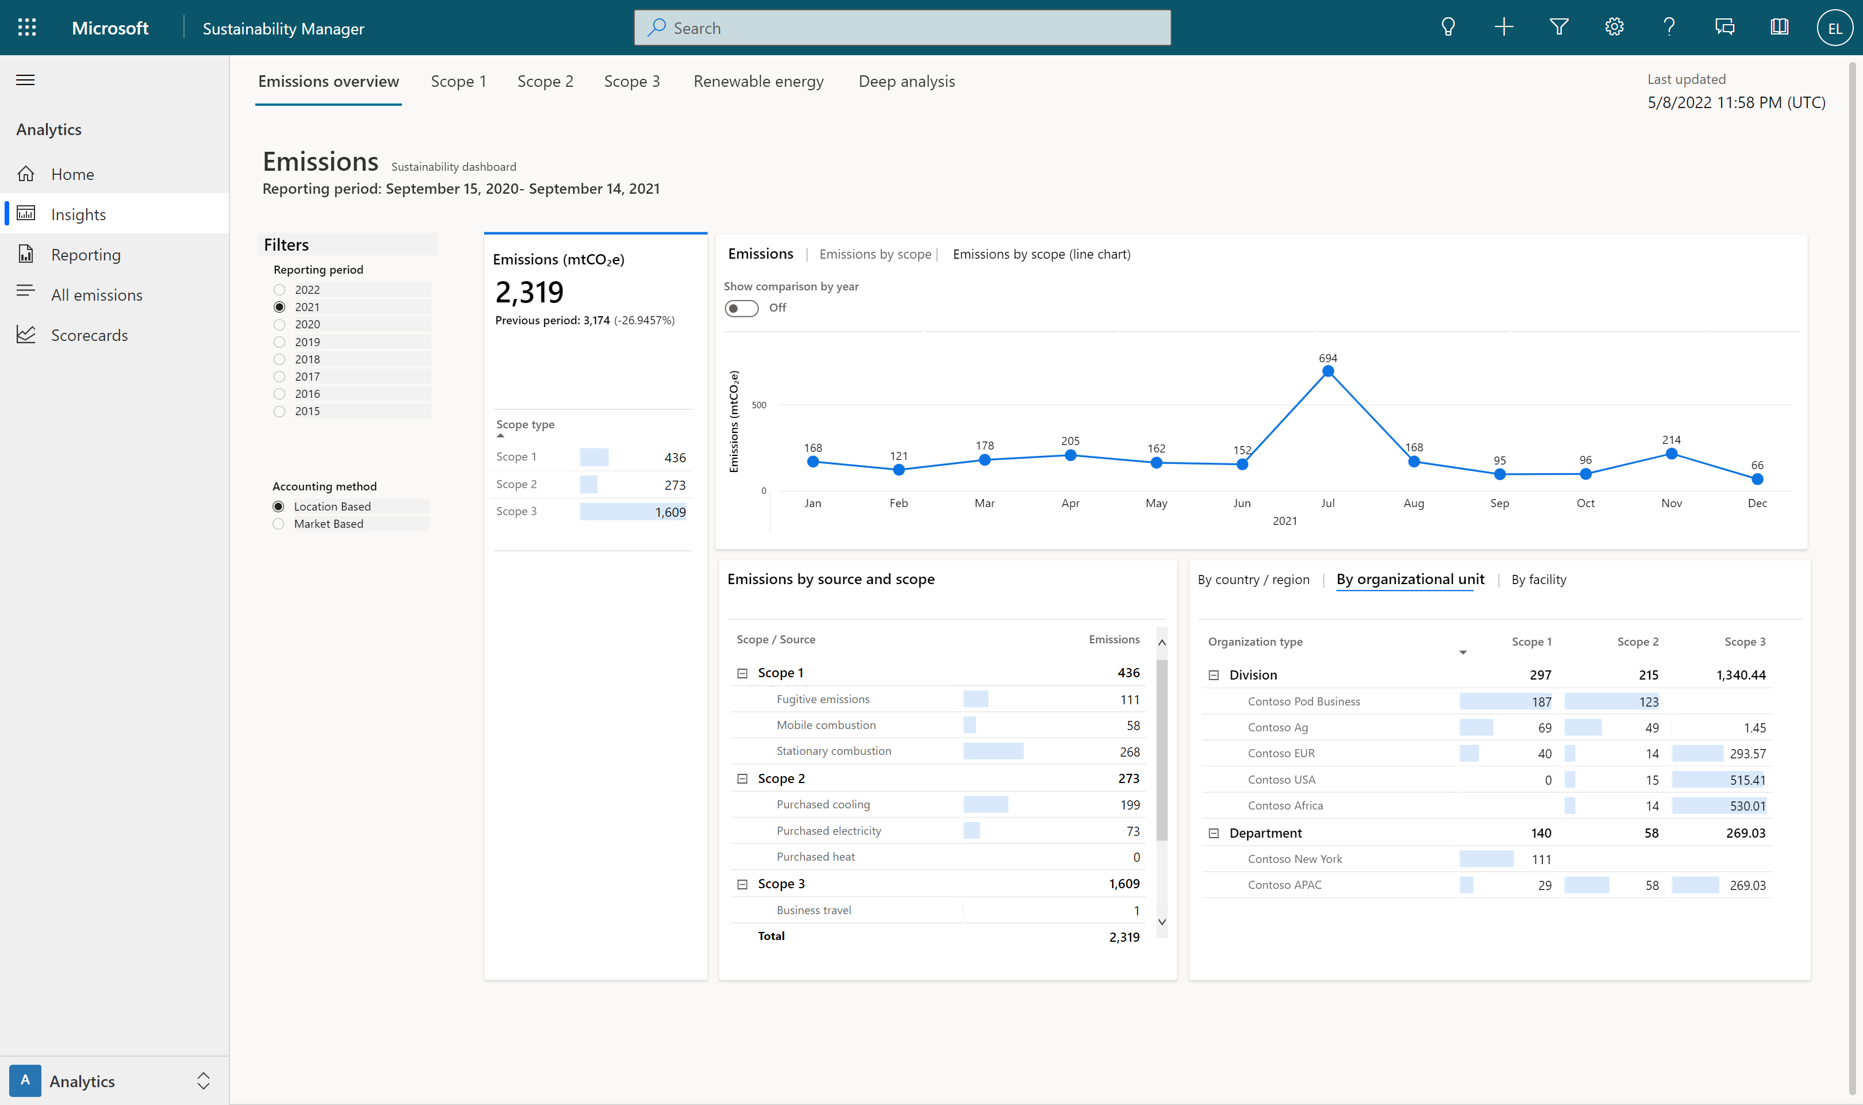Image resolution: width=1863 pixels, height=1105 pixels.
Task: Click the question mark help icon
Action: coord(1669,28)
